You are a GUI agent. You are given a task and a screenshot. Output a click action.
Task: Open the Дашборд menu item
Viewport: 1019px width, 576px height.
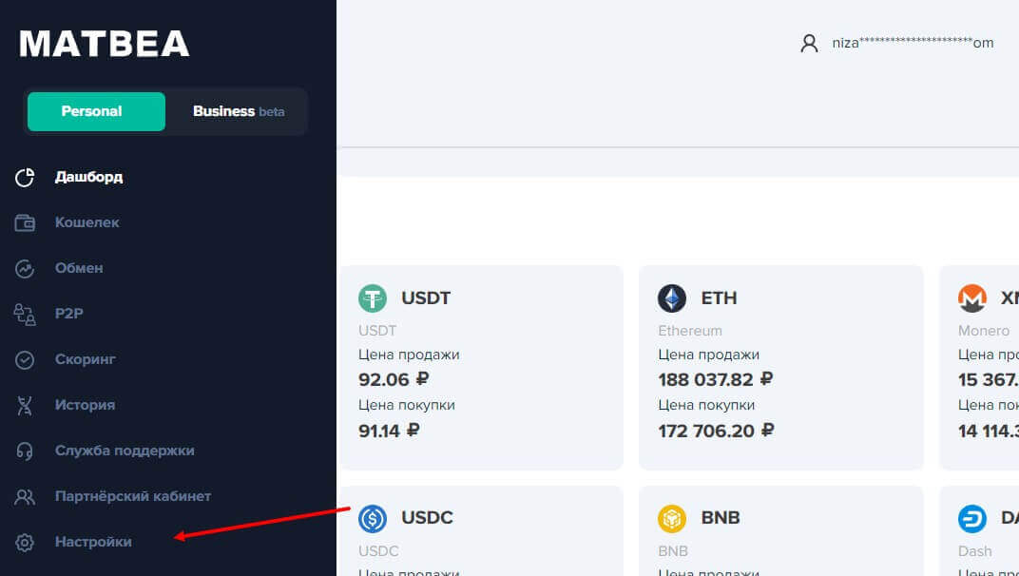[x=88, y=177]
